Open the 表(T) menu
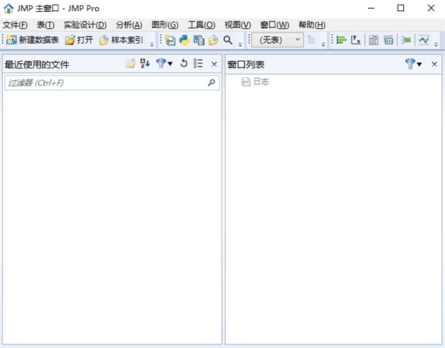The width and height of the screenshot is (445, 348). pyautogui.click(x=45, y=25)
